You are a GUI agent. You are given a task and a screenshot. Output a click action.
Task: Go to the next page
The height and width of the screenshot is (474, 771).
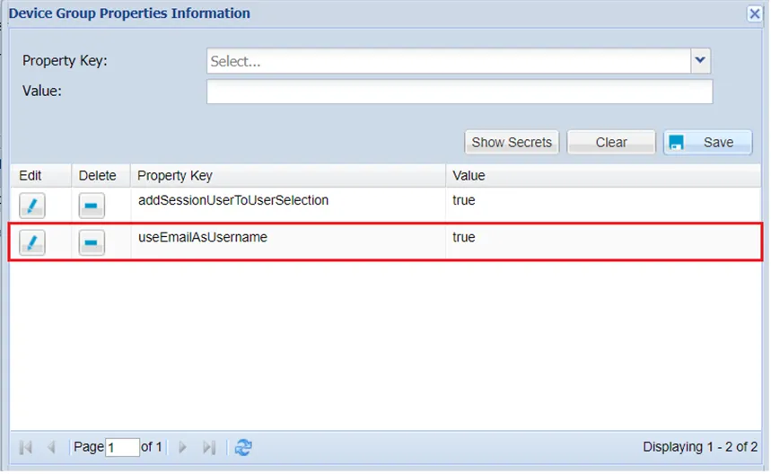point(183,447)
